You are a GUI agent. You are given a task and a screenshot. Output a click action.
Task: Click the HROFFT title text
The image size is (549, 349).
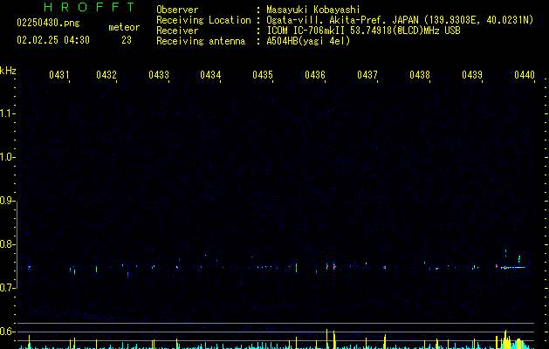point(89,7)
